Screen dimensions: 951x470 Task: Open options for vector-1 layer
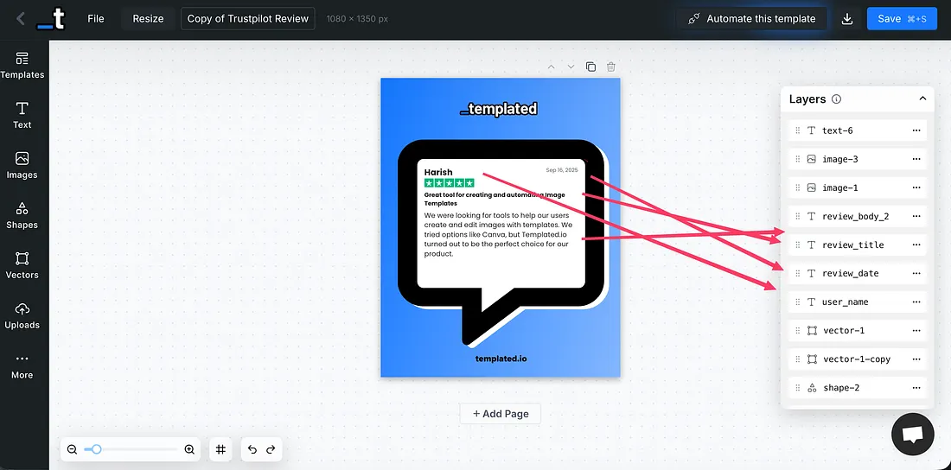tap(916, 330)
